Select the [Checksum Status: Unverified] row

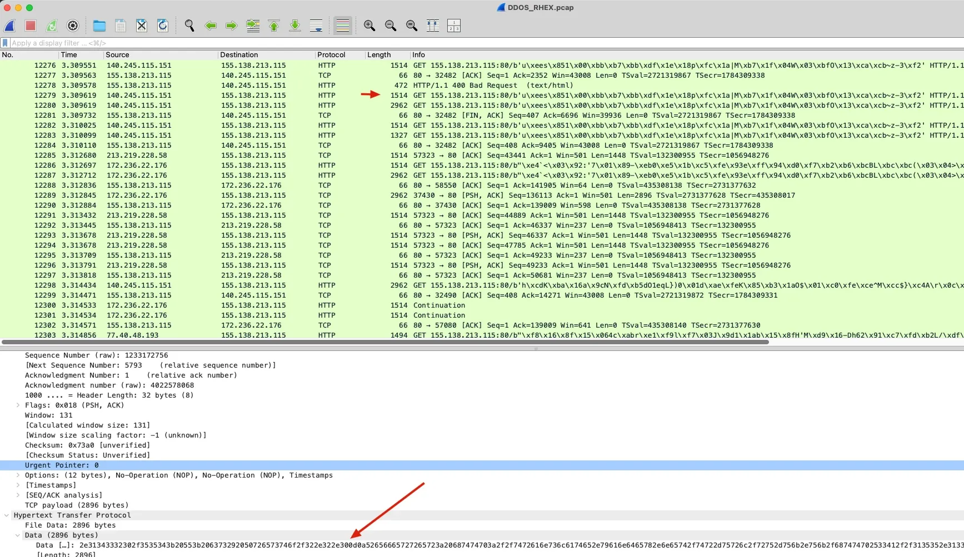482,455
